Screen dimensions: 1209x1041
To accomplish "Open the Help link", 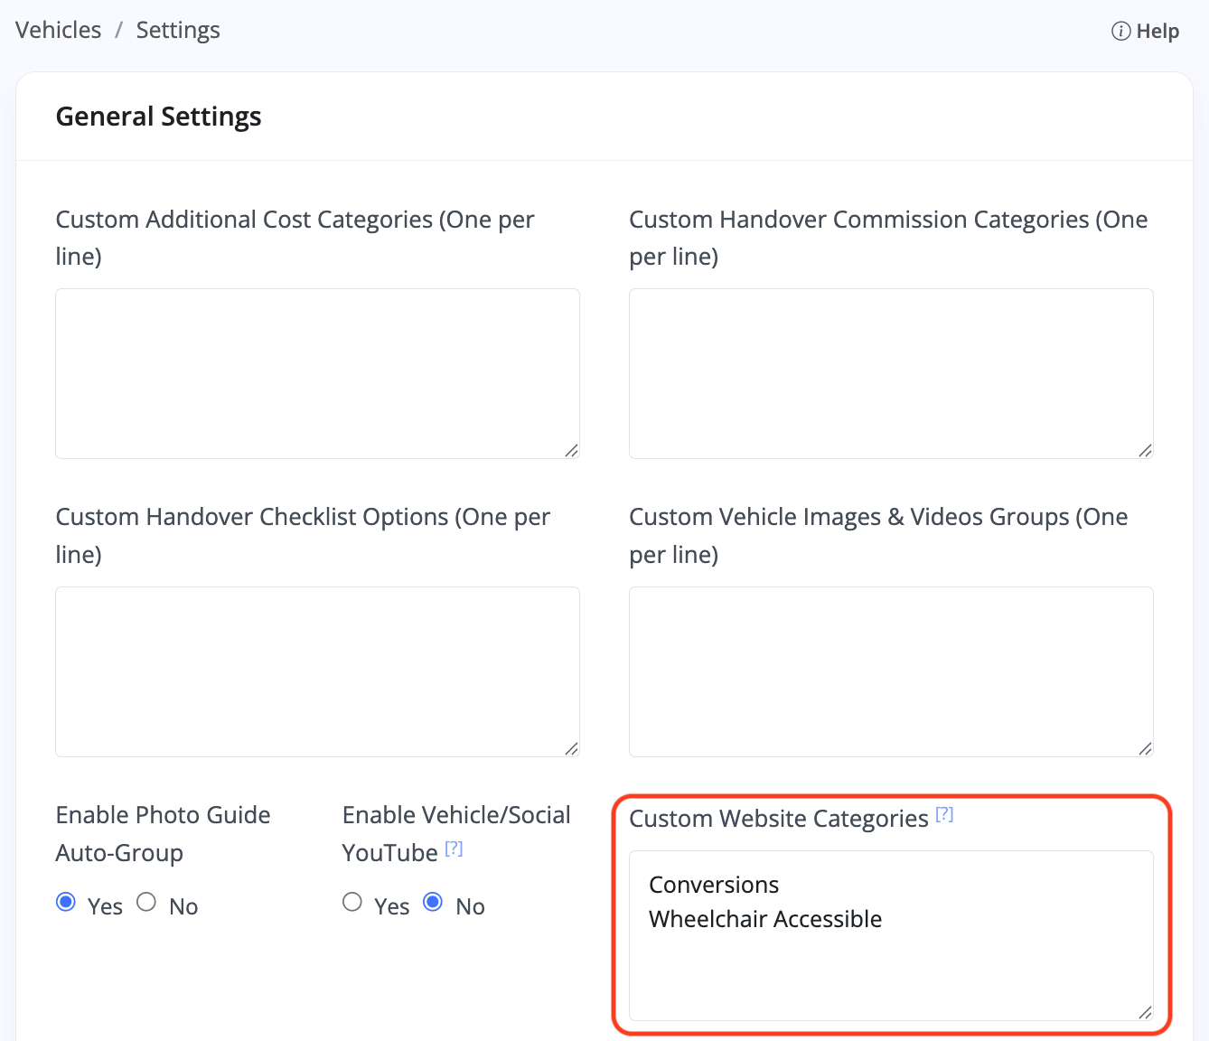I will 1157,32.
